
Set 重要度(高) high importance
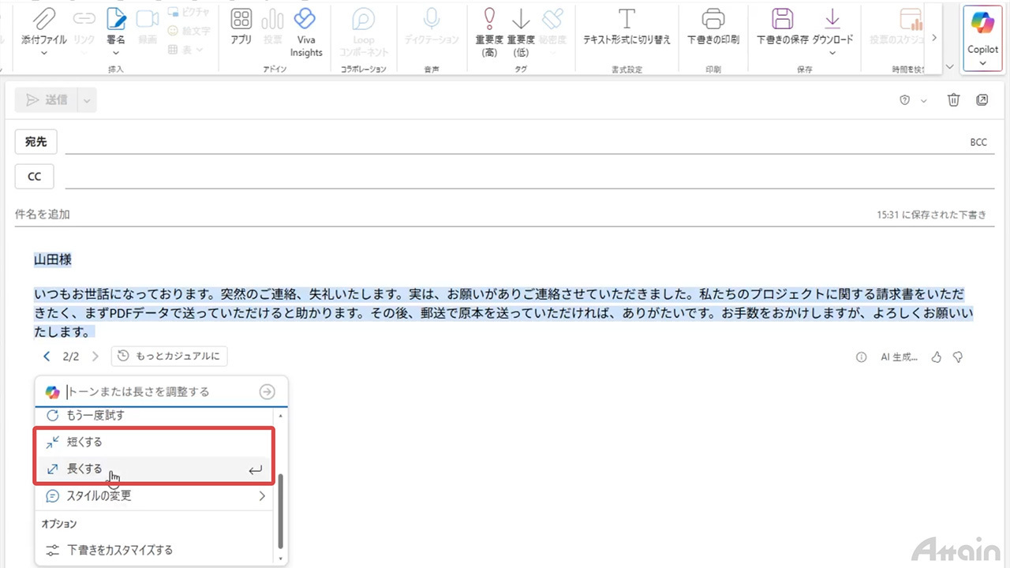489,19
